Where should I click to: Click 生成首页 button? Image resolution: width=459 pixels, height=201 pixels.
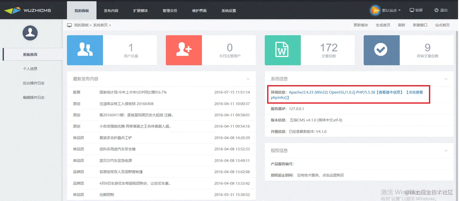[383, 25]
